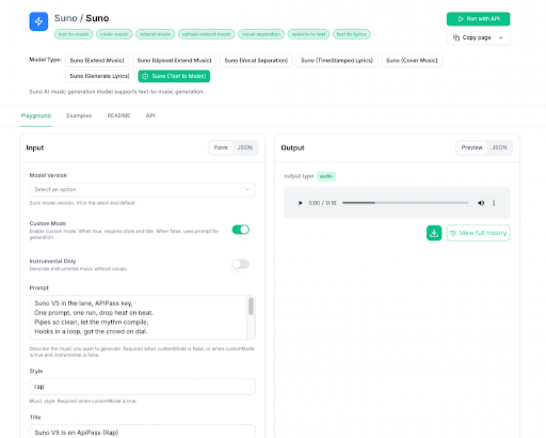
Task: Mute the audio with the speaker icon
Action: 480,203
